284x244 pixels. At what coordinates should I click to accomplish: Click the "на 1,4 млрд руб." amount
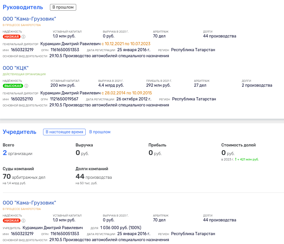click(14, 183)
